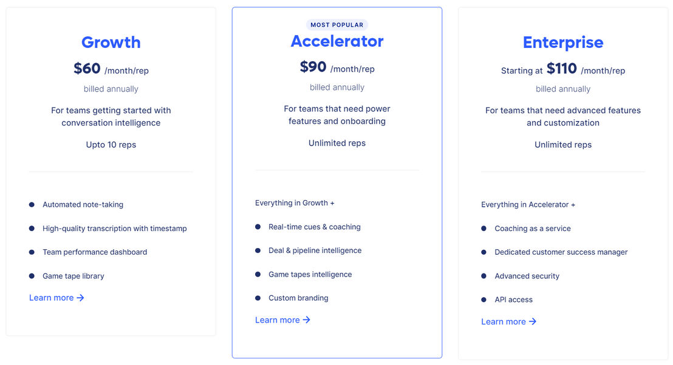Click the bullet beside Custom branding
The image size is (673, 365).
258,298
